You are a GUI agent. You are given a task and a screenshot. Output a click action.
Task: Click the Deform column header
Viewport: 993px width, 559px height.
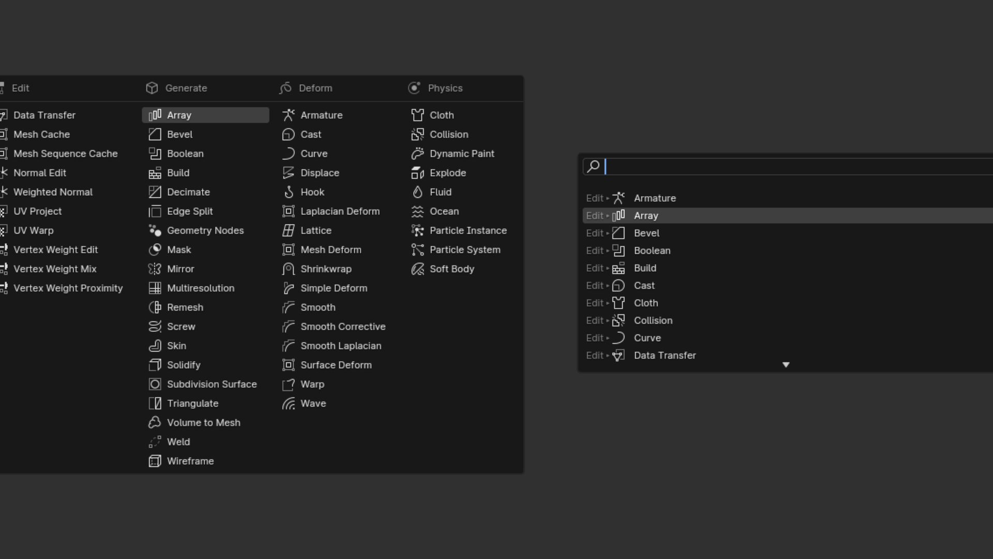[x=306, y=88]
